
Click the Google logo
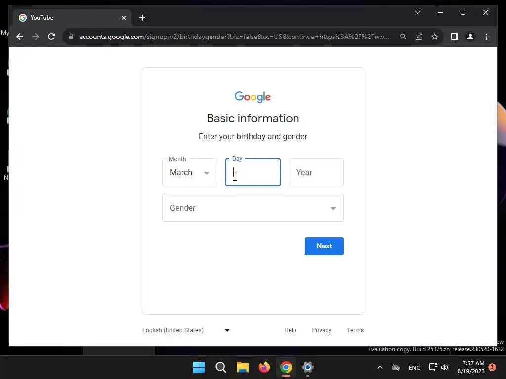(253, 97)
